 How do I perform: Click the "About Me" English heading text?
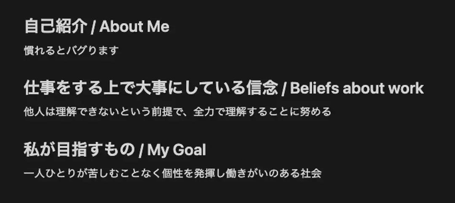134,27
